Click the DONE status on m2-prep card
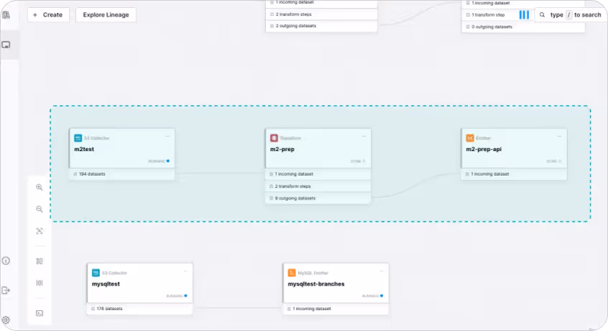The width and height of the screenshot is (608, 331). pos(358,161)
